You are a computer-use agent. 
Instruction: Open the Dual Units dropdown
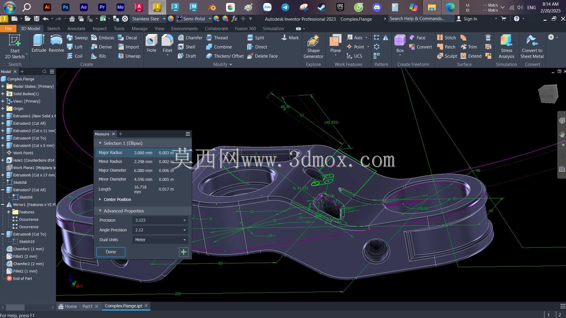[x=160, y=240]
